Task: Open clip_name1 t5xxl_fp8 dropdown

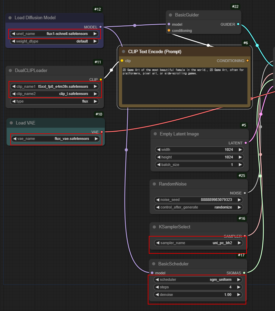Action: click(55, 86)
